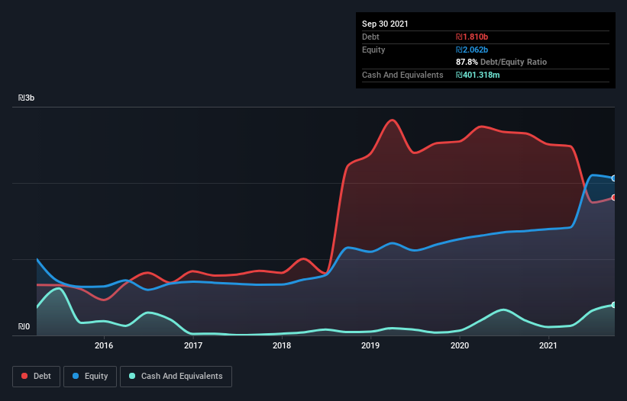Click the teal Cash And Equivalents legend dot
Image resolution: width=627 pixels, height=401 pixels.
[132, 376]
